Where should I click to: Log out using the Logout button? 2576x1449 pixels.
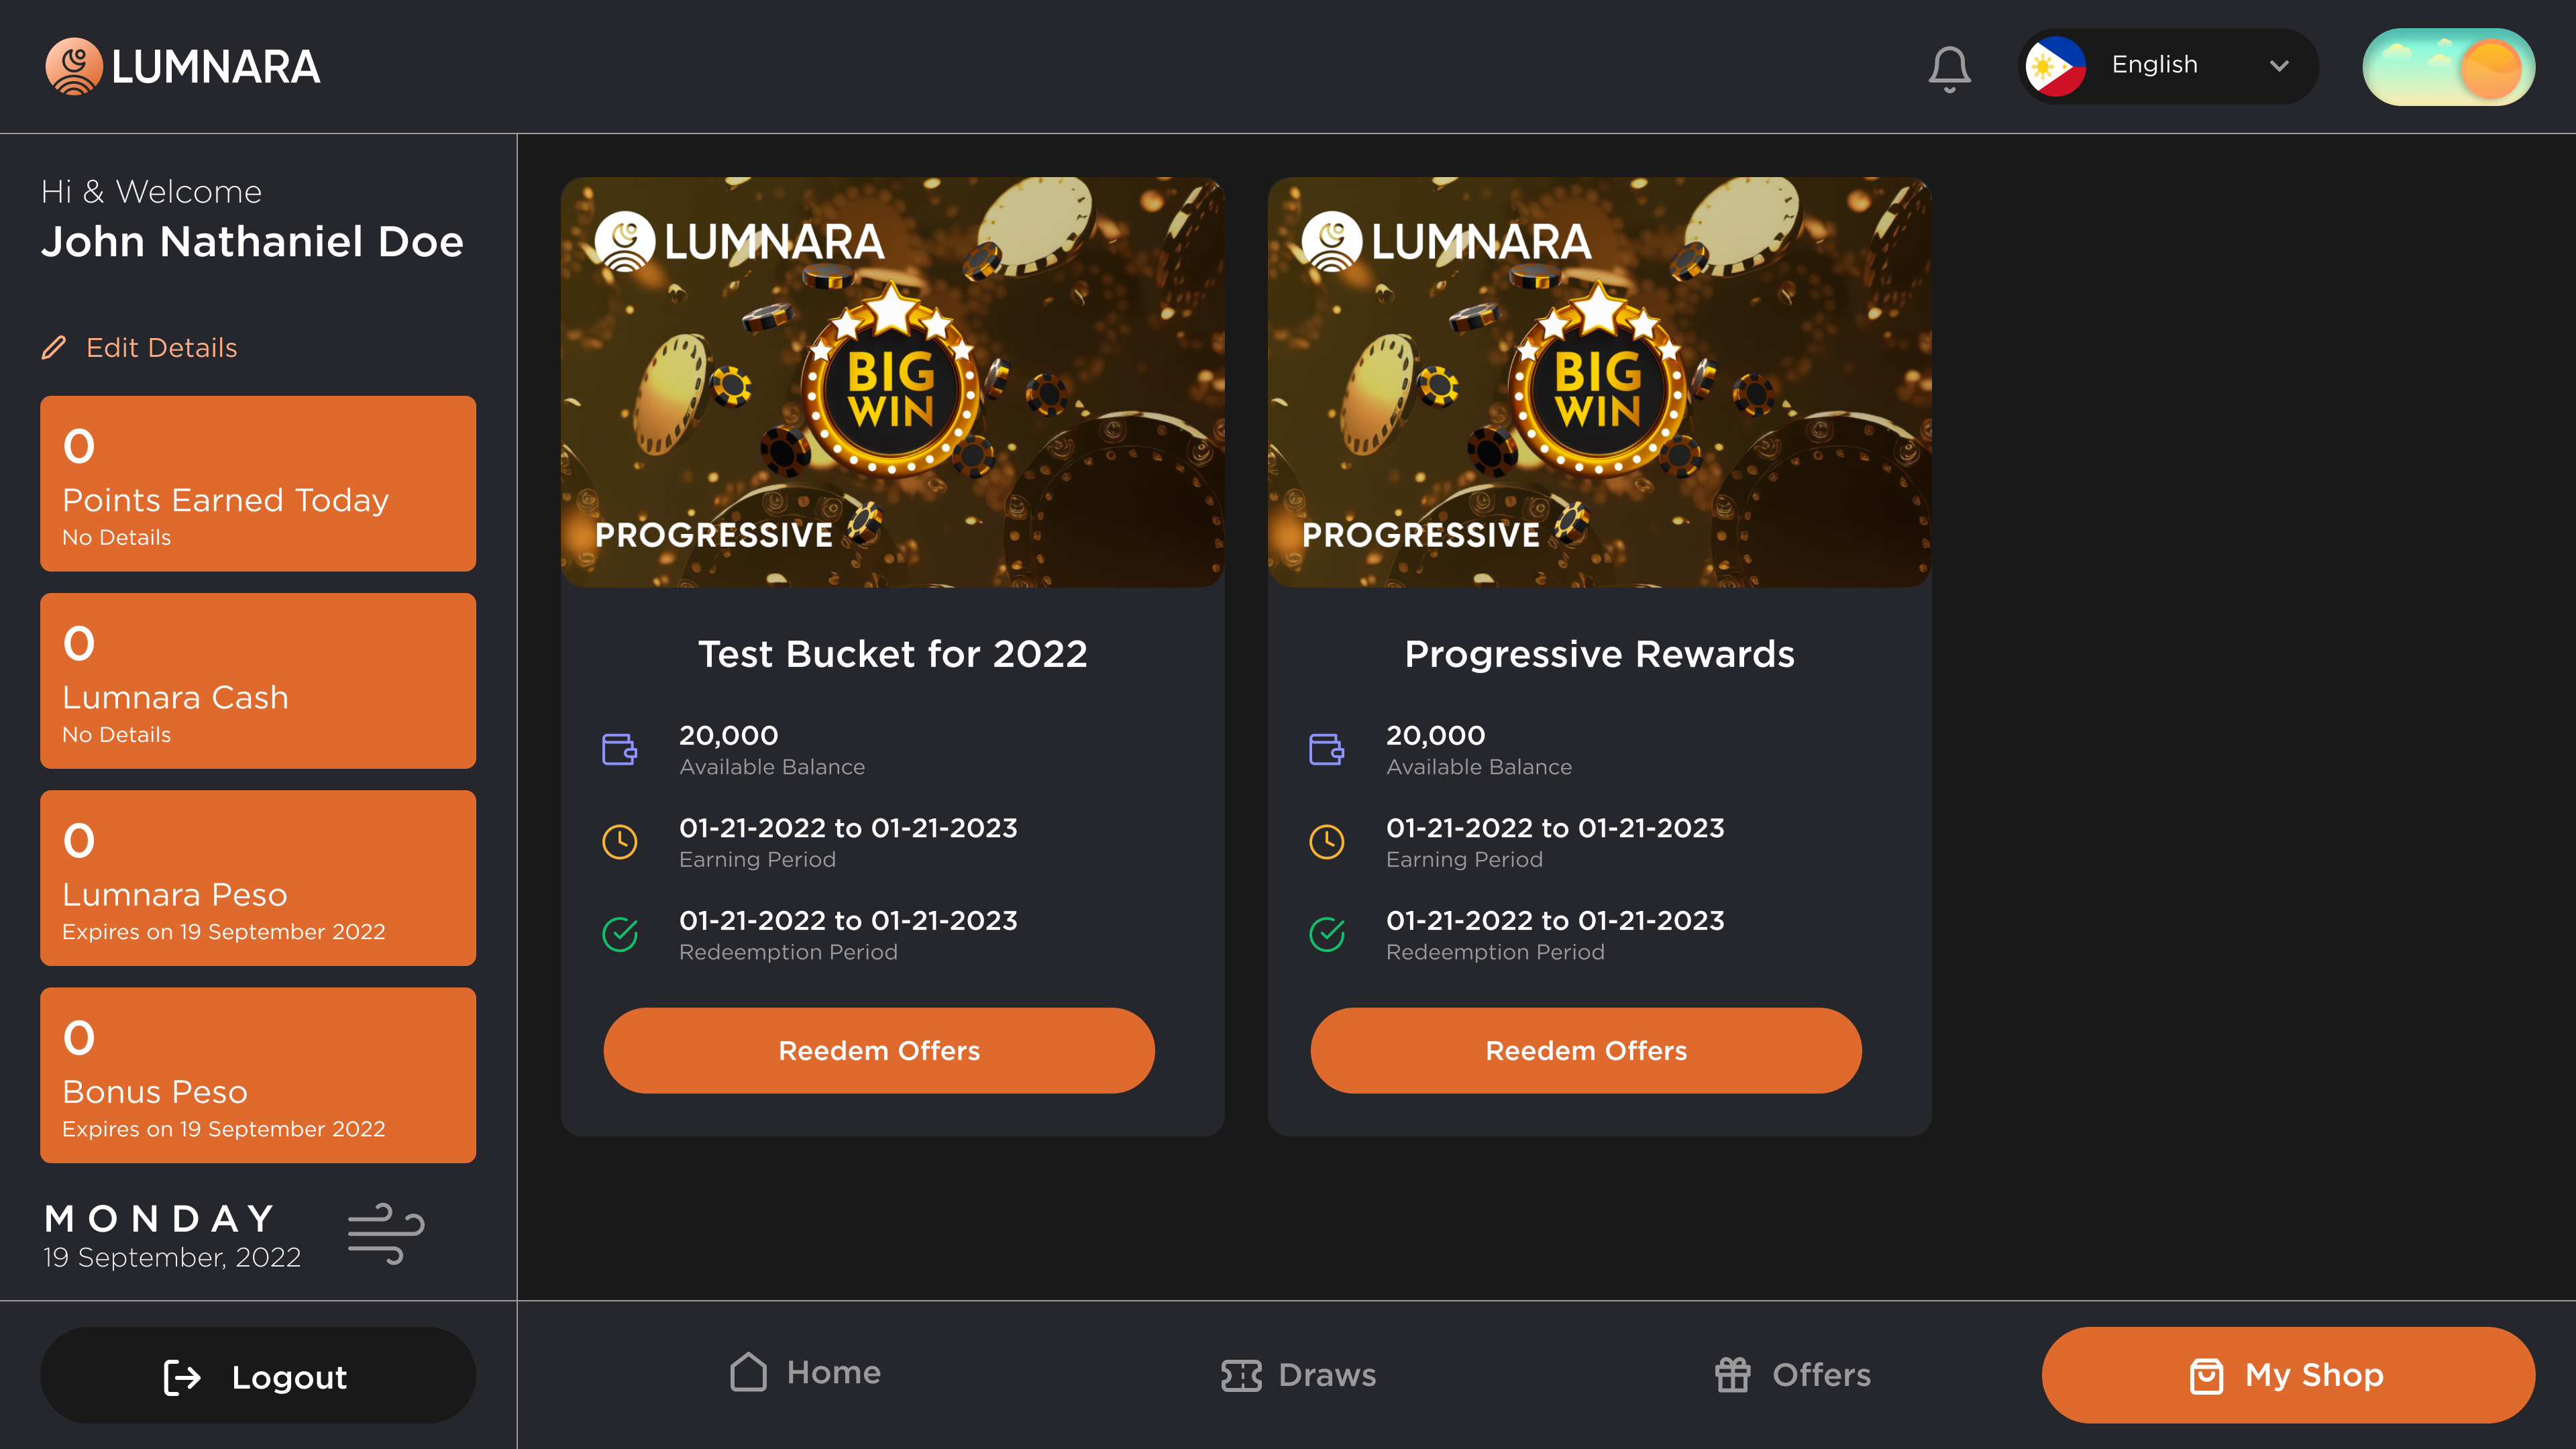(257, 1376)
